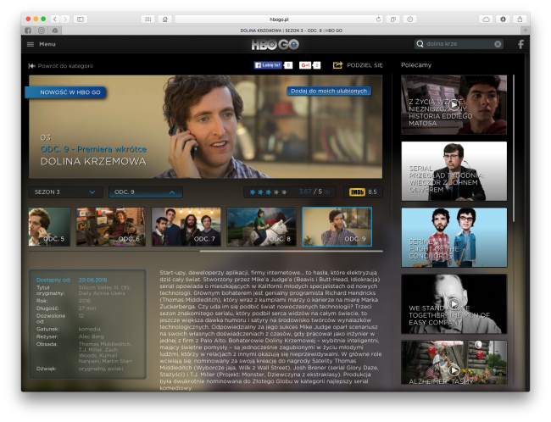Select the ODC. 9 episode thumbnail
The width and height of the screenshot is (551, 422).
337,226
